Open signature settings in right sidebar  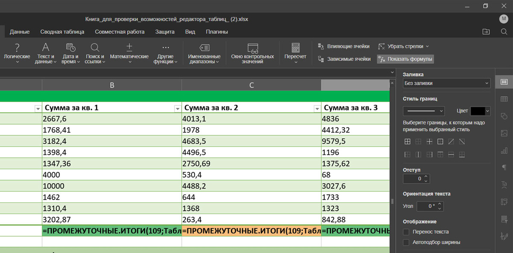point(504,236)
